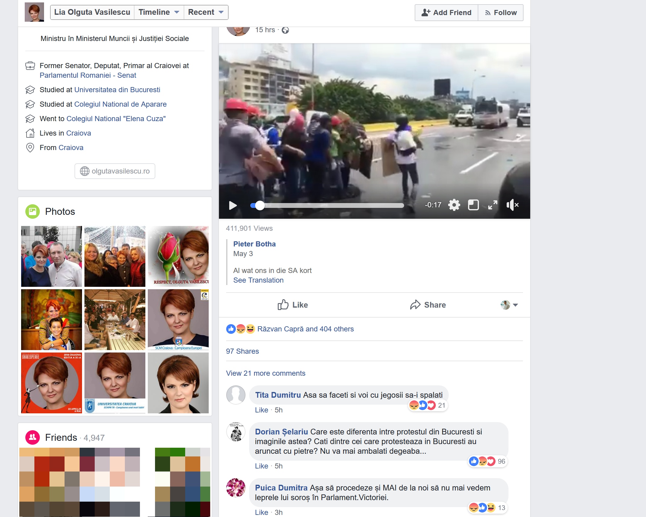Like the shared video post
Viewport: 646px width, 517px height.
[x=293, y=305]
